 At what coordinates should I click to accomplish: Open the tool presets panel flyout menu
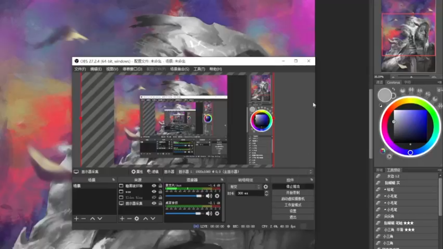tap(439, 170)
